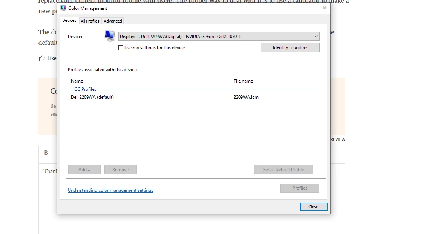Click the monitor device icon
423x234 pixels.
[110, 36]
